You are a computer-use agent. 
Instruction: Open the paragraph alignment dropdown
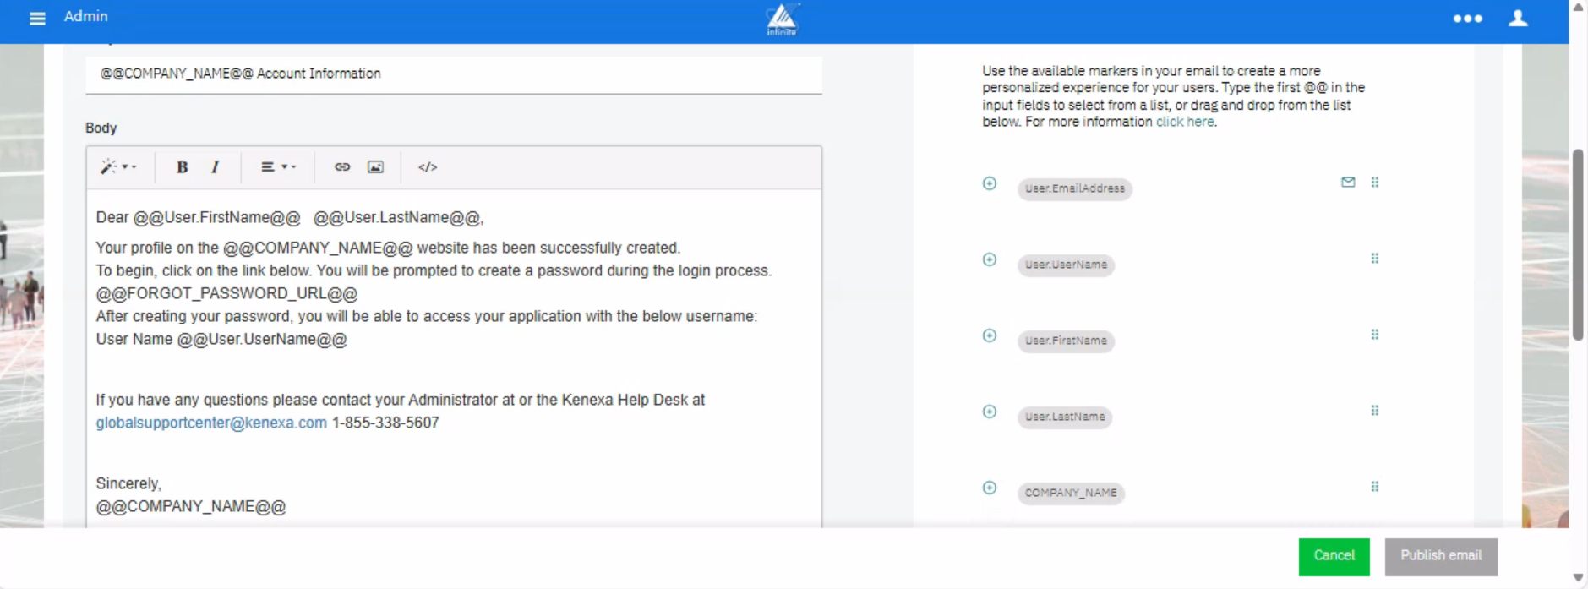coord(277,167)
